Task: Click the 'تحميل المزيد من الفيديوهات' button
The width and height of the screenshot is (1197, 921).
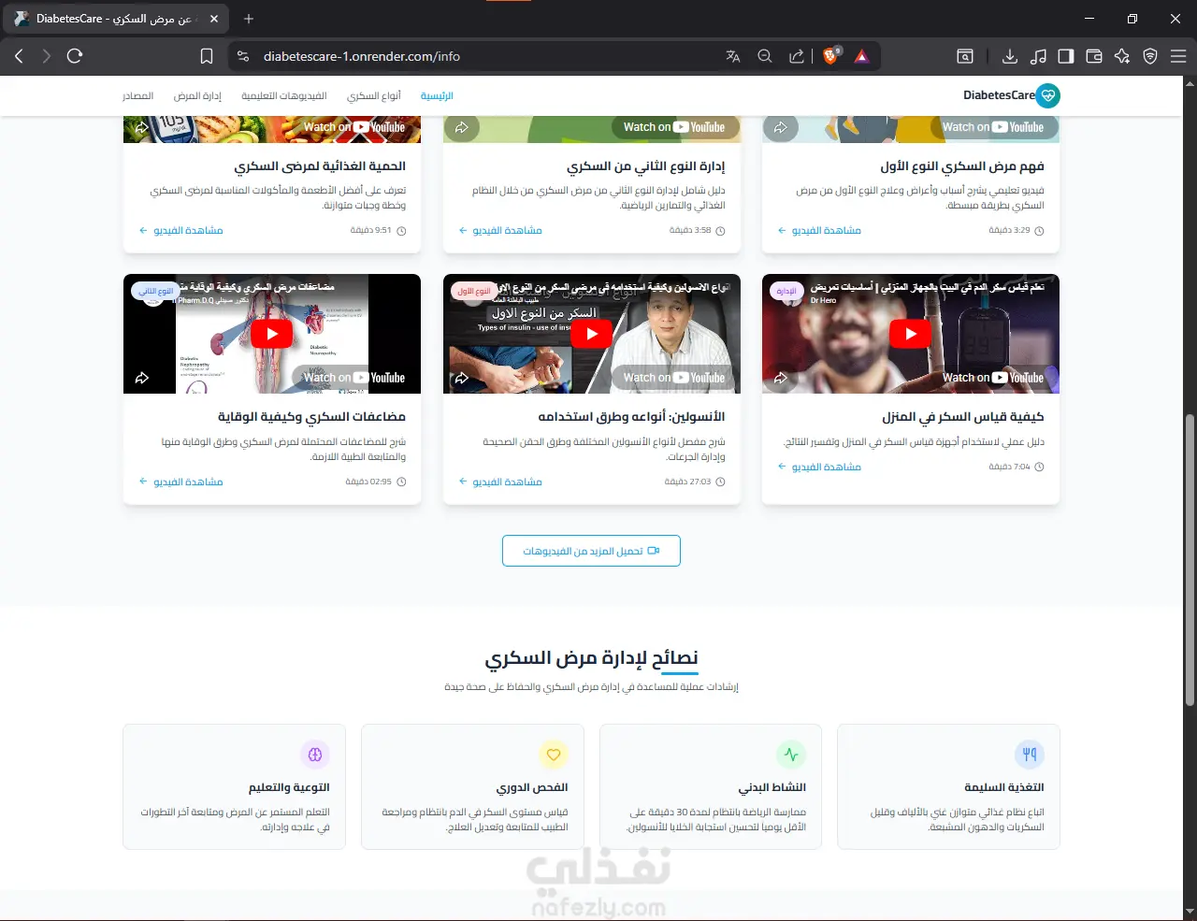Action: [x=591, y=551]
